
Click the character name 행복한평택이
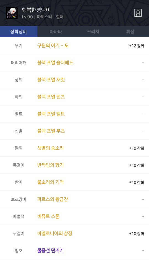36,10
